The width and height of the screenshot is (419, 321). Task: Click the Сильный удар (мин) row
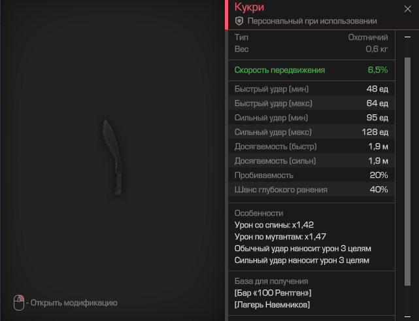point(311,118)
